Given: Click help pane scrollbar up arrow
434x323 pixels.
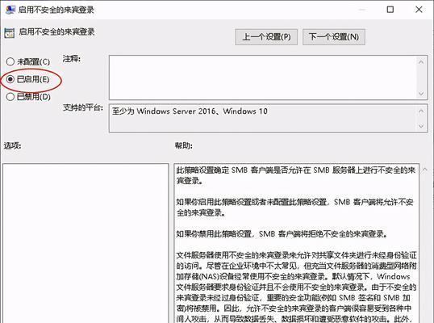Looking at the screenshot, I should click(x=425, y=170).
